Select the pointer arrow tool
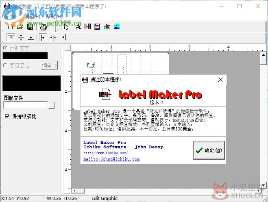Image resolution: width=268 pixels, height=202 pixels. click(x=66, y=27)
